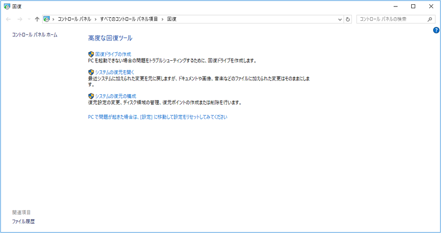Screen dimensions: 441x233
Task: Maximize the 回復 window
Action: click(x=413, y=6)
